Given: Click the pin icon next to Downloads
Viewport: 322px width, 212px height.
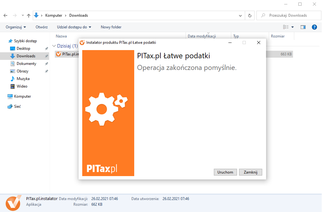Looking at the screenshot, I should point(47,56).
